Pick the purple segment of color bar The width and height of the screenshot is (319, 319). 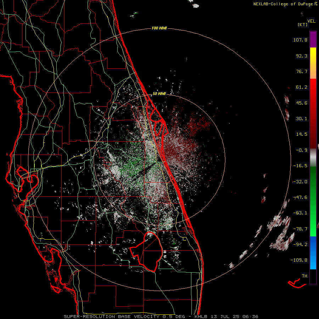(x=313, y=39)
